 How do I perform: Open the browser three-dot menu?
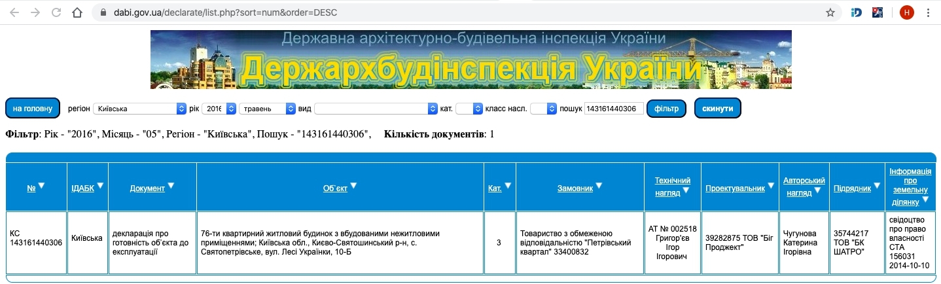tap(929, 12)
